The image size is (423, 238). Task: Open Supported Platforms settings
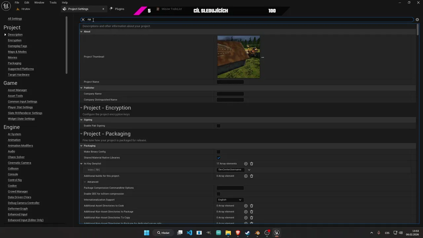[21, 69]
